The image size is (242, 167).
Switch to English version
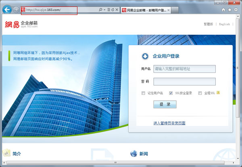click(x=224, y=24)
